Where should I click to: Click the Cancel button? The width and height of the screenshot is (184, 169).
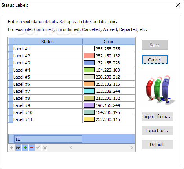point(155,60)
